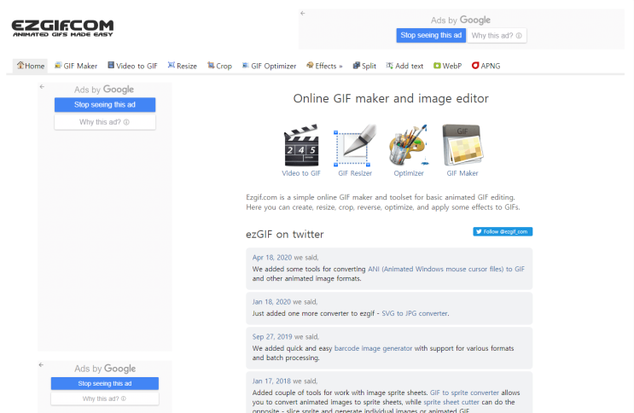Viewport: 634px width, 413px height.
Task: Click the Resize nav icon
Action: tap(172, 66)
